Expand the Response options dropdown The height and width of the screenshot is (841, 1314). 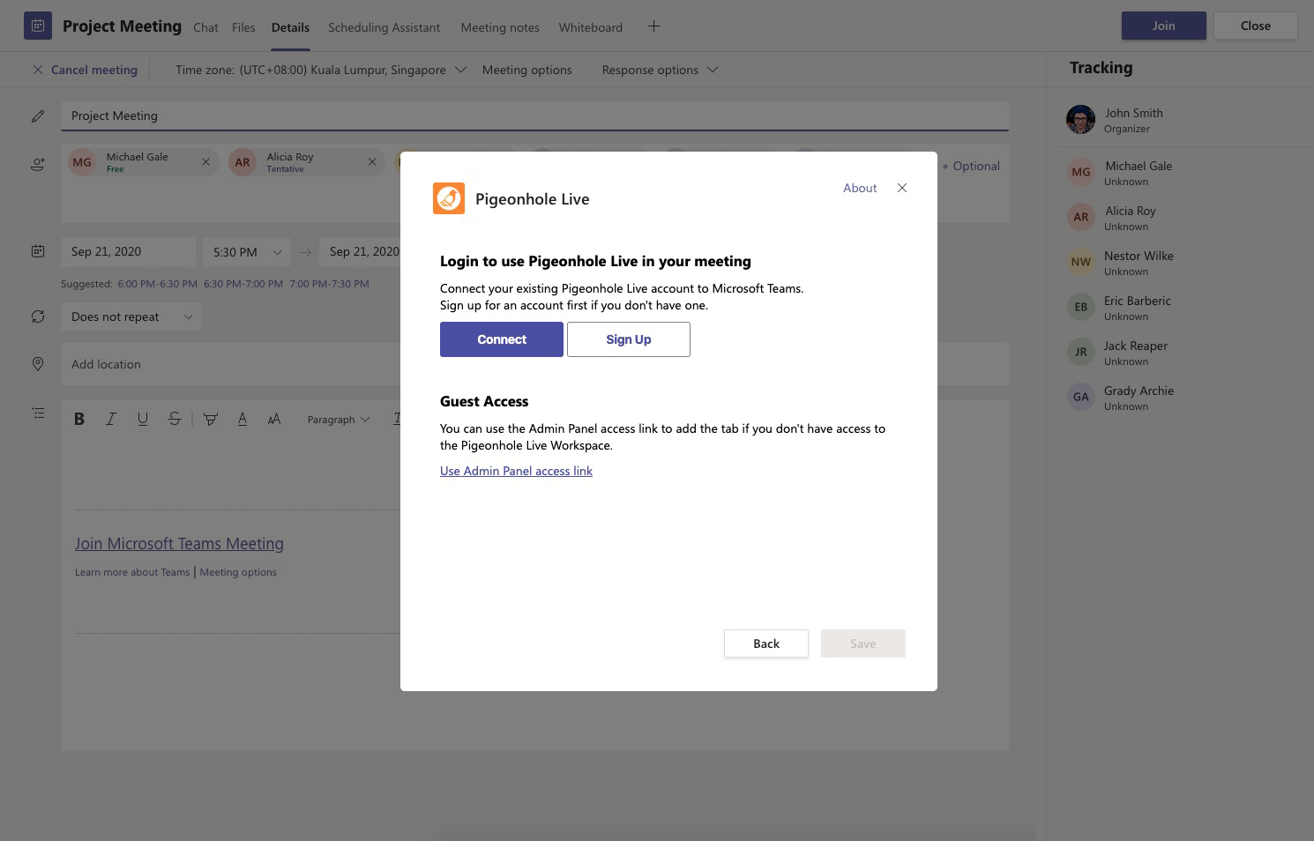713,70
